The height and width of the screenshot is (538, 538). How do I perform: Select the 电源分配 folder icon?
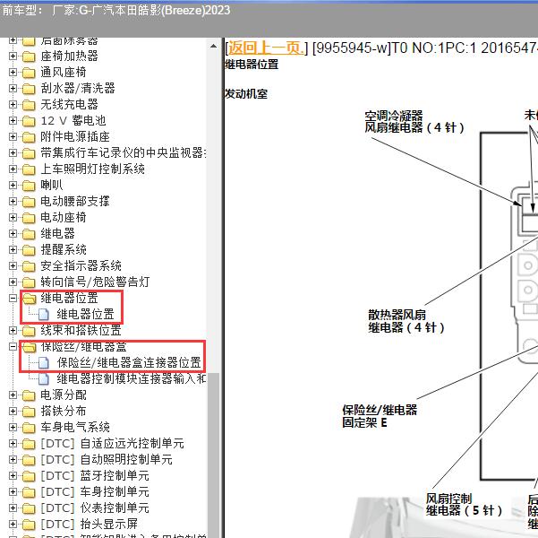point(29,395)
